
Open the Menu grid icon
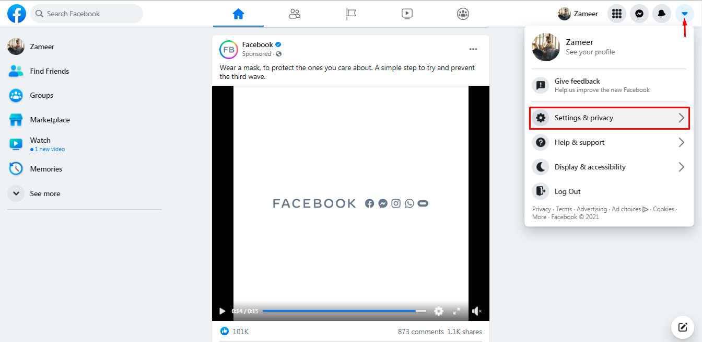pyautogui.click(x=617, y=14)
